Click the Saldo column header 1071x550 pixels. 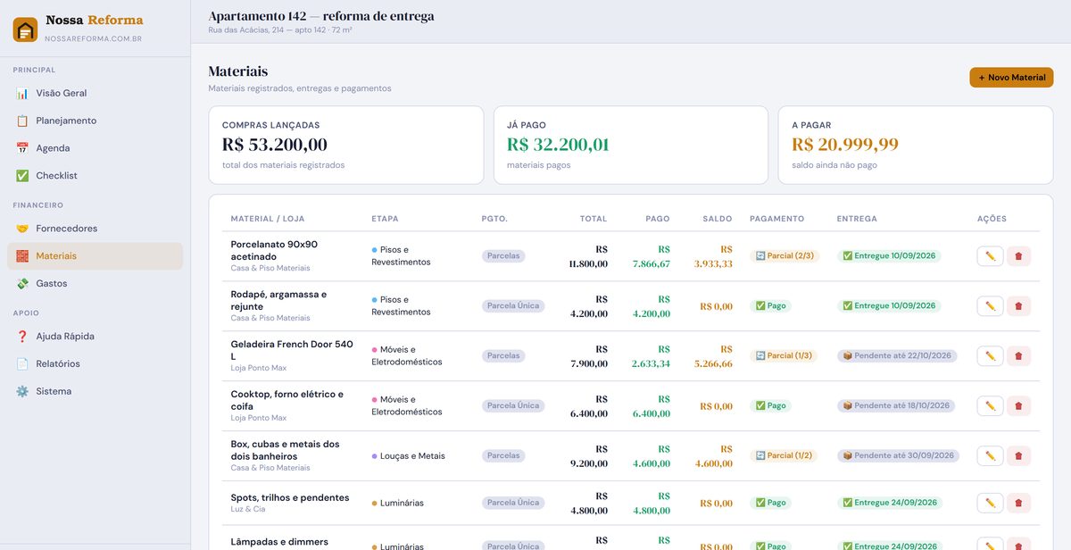click(x=718, y=219)
